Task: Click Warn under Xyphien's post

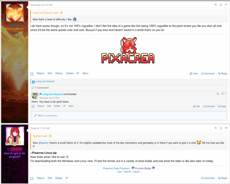Action: (x=85, y=73)
